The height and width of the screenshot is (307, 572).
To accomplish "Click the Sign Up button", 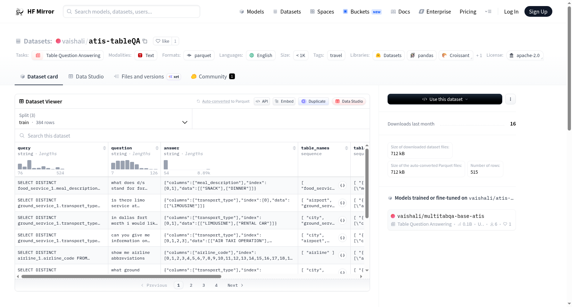I will [538, 12].
